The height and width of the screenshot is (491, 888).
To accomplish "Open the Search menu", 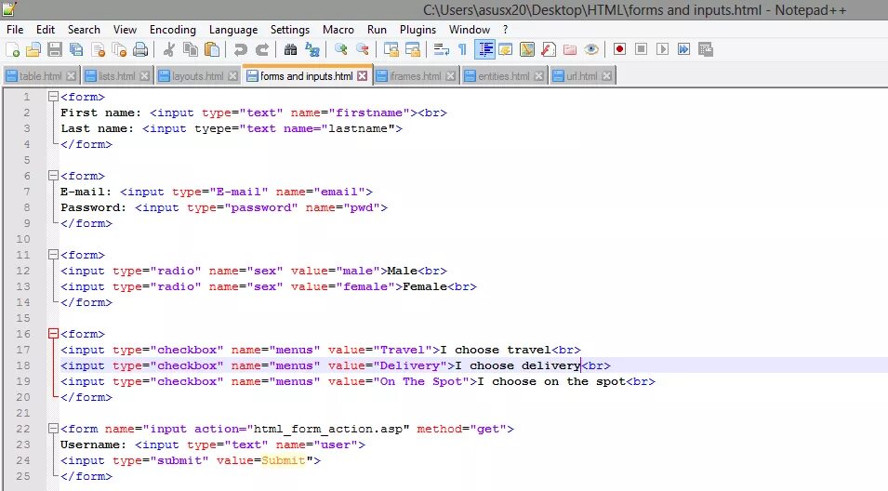I will 84,30.
